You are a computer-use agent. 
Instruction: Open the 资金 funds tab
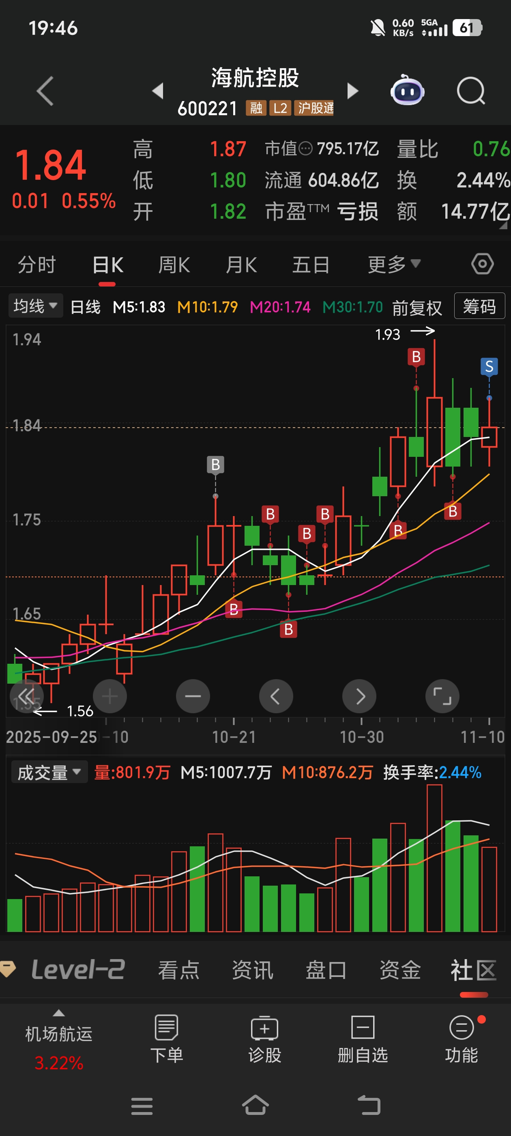pos(400,970)
